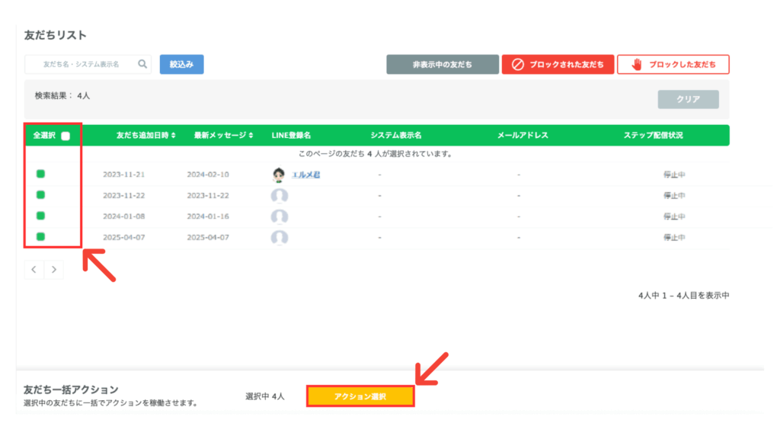Open ブロックした友だち list
Screen dimensions: 780x439
point(673,65)
